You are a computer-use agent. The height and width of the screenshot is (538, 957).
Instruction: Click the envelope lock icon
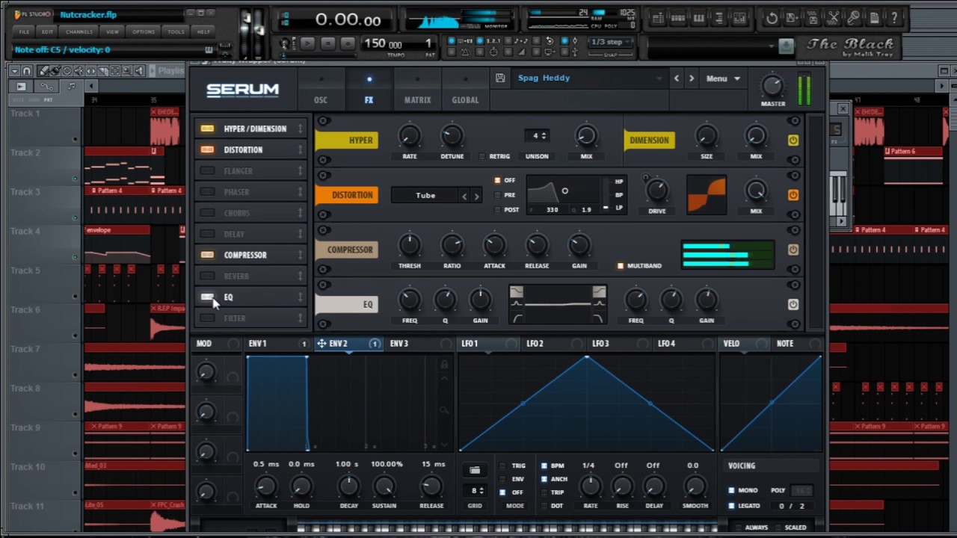tap(444, 364)
